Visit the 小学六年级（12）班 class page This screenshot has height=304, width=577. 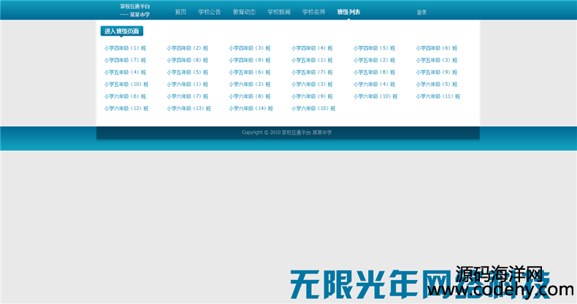(x=126, y=109)
